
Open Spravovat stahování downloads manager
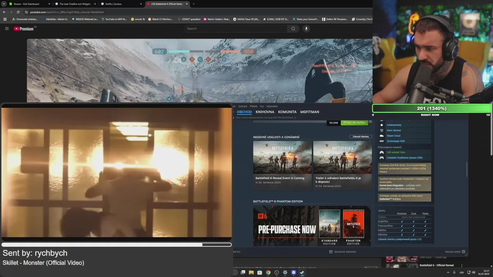[x=343, y=252]
